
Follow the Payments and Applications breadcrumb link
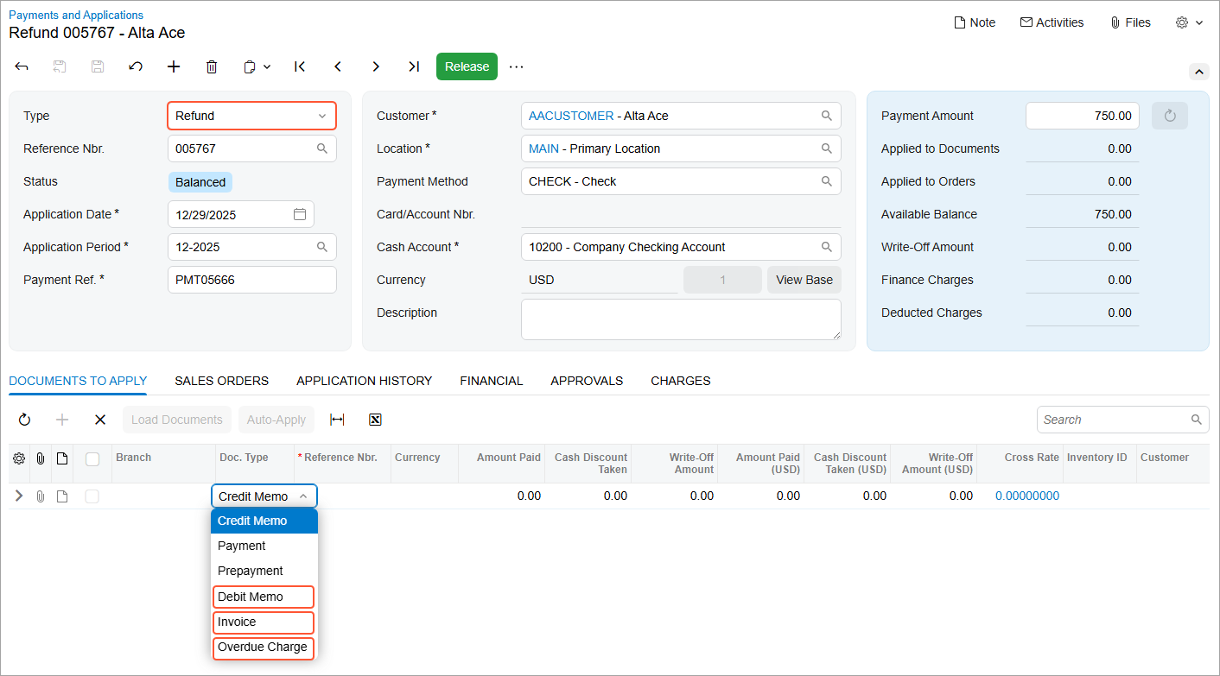click(x=76, y=15)
